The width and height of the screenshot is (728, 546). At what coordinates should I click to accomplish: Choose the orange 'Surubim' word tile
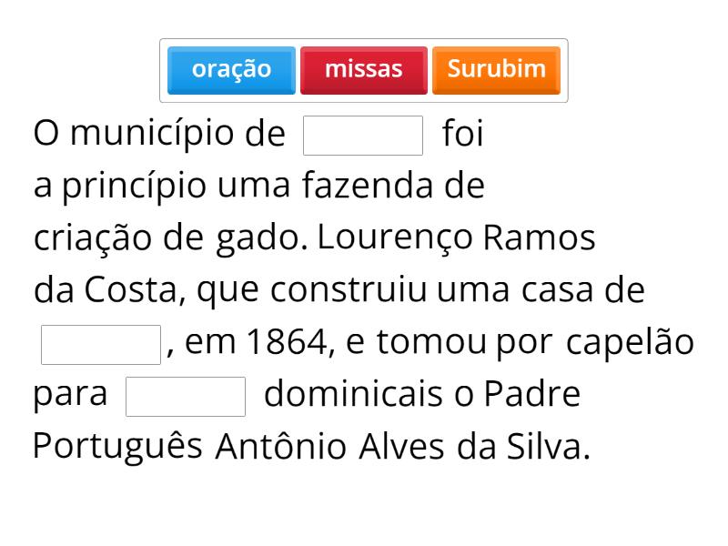[x=496, y=70]
